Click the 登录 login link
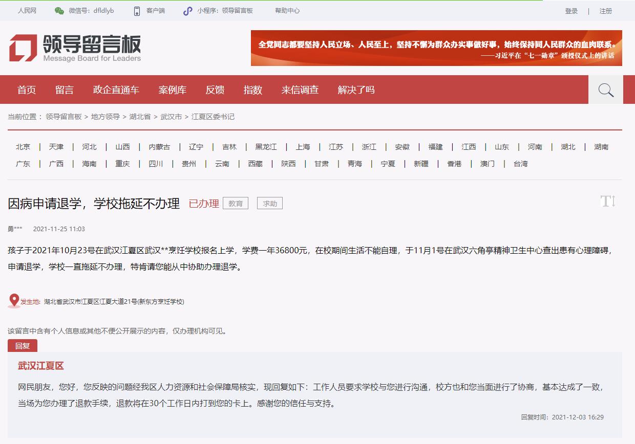The image size is (635, 444). pyautogui.click(x=571, y=11)
